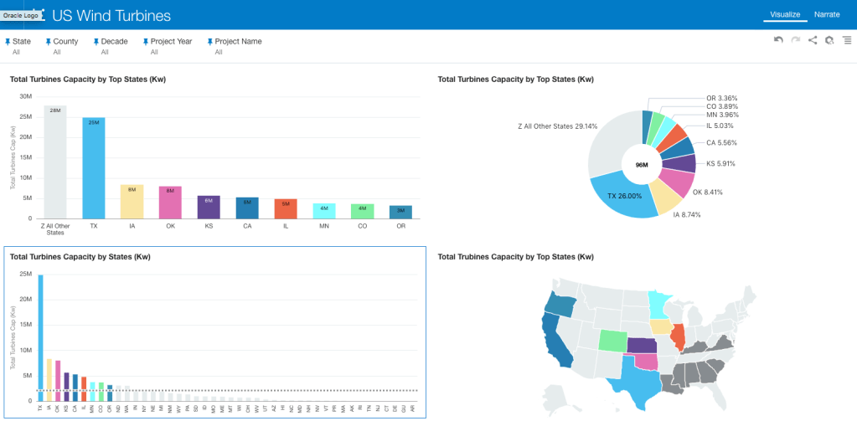Click the US Wind Turbines project title

point(111,15)
